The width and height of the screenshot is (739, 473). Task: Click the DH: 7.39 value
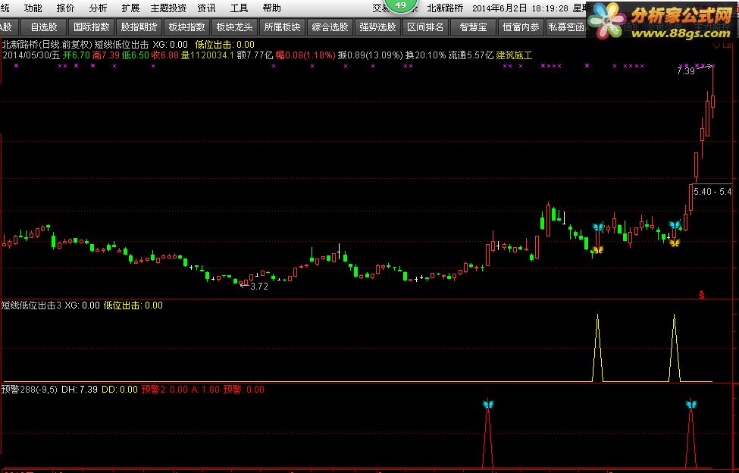click(x=80, y=389)
